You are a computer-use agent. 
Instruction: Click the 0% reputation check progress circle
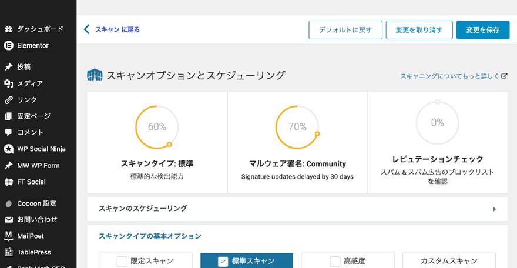pyautogui.click(x=437, y=122)
